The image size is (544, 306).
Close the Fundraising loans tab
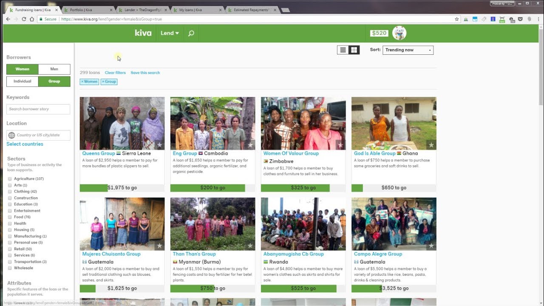[56, 10]
